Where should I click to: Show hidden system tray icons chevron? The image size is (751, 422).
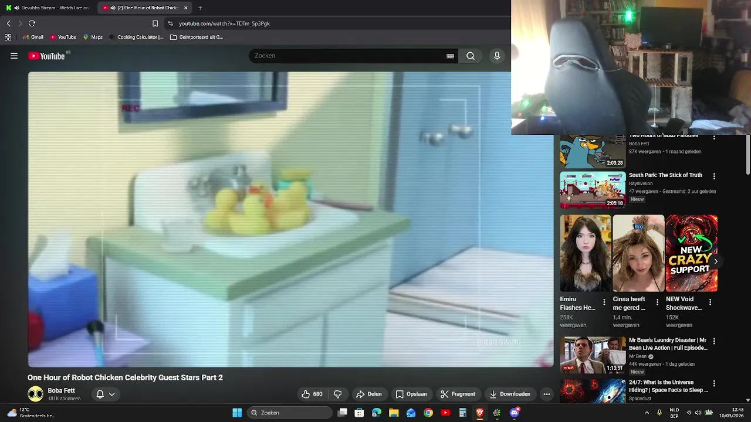pos(647,413)
